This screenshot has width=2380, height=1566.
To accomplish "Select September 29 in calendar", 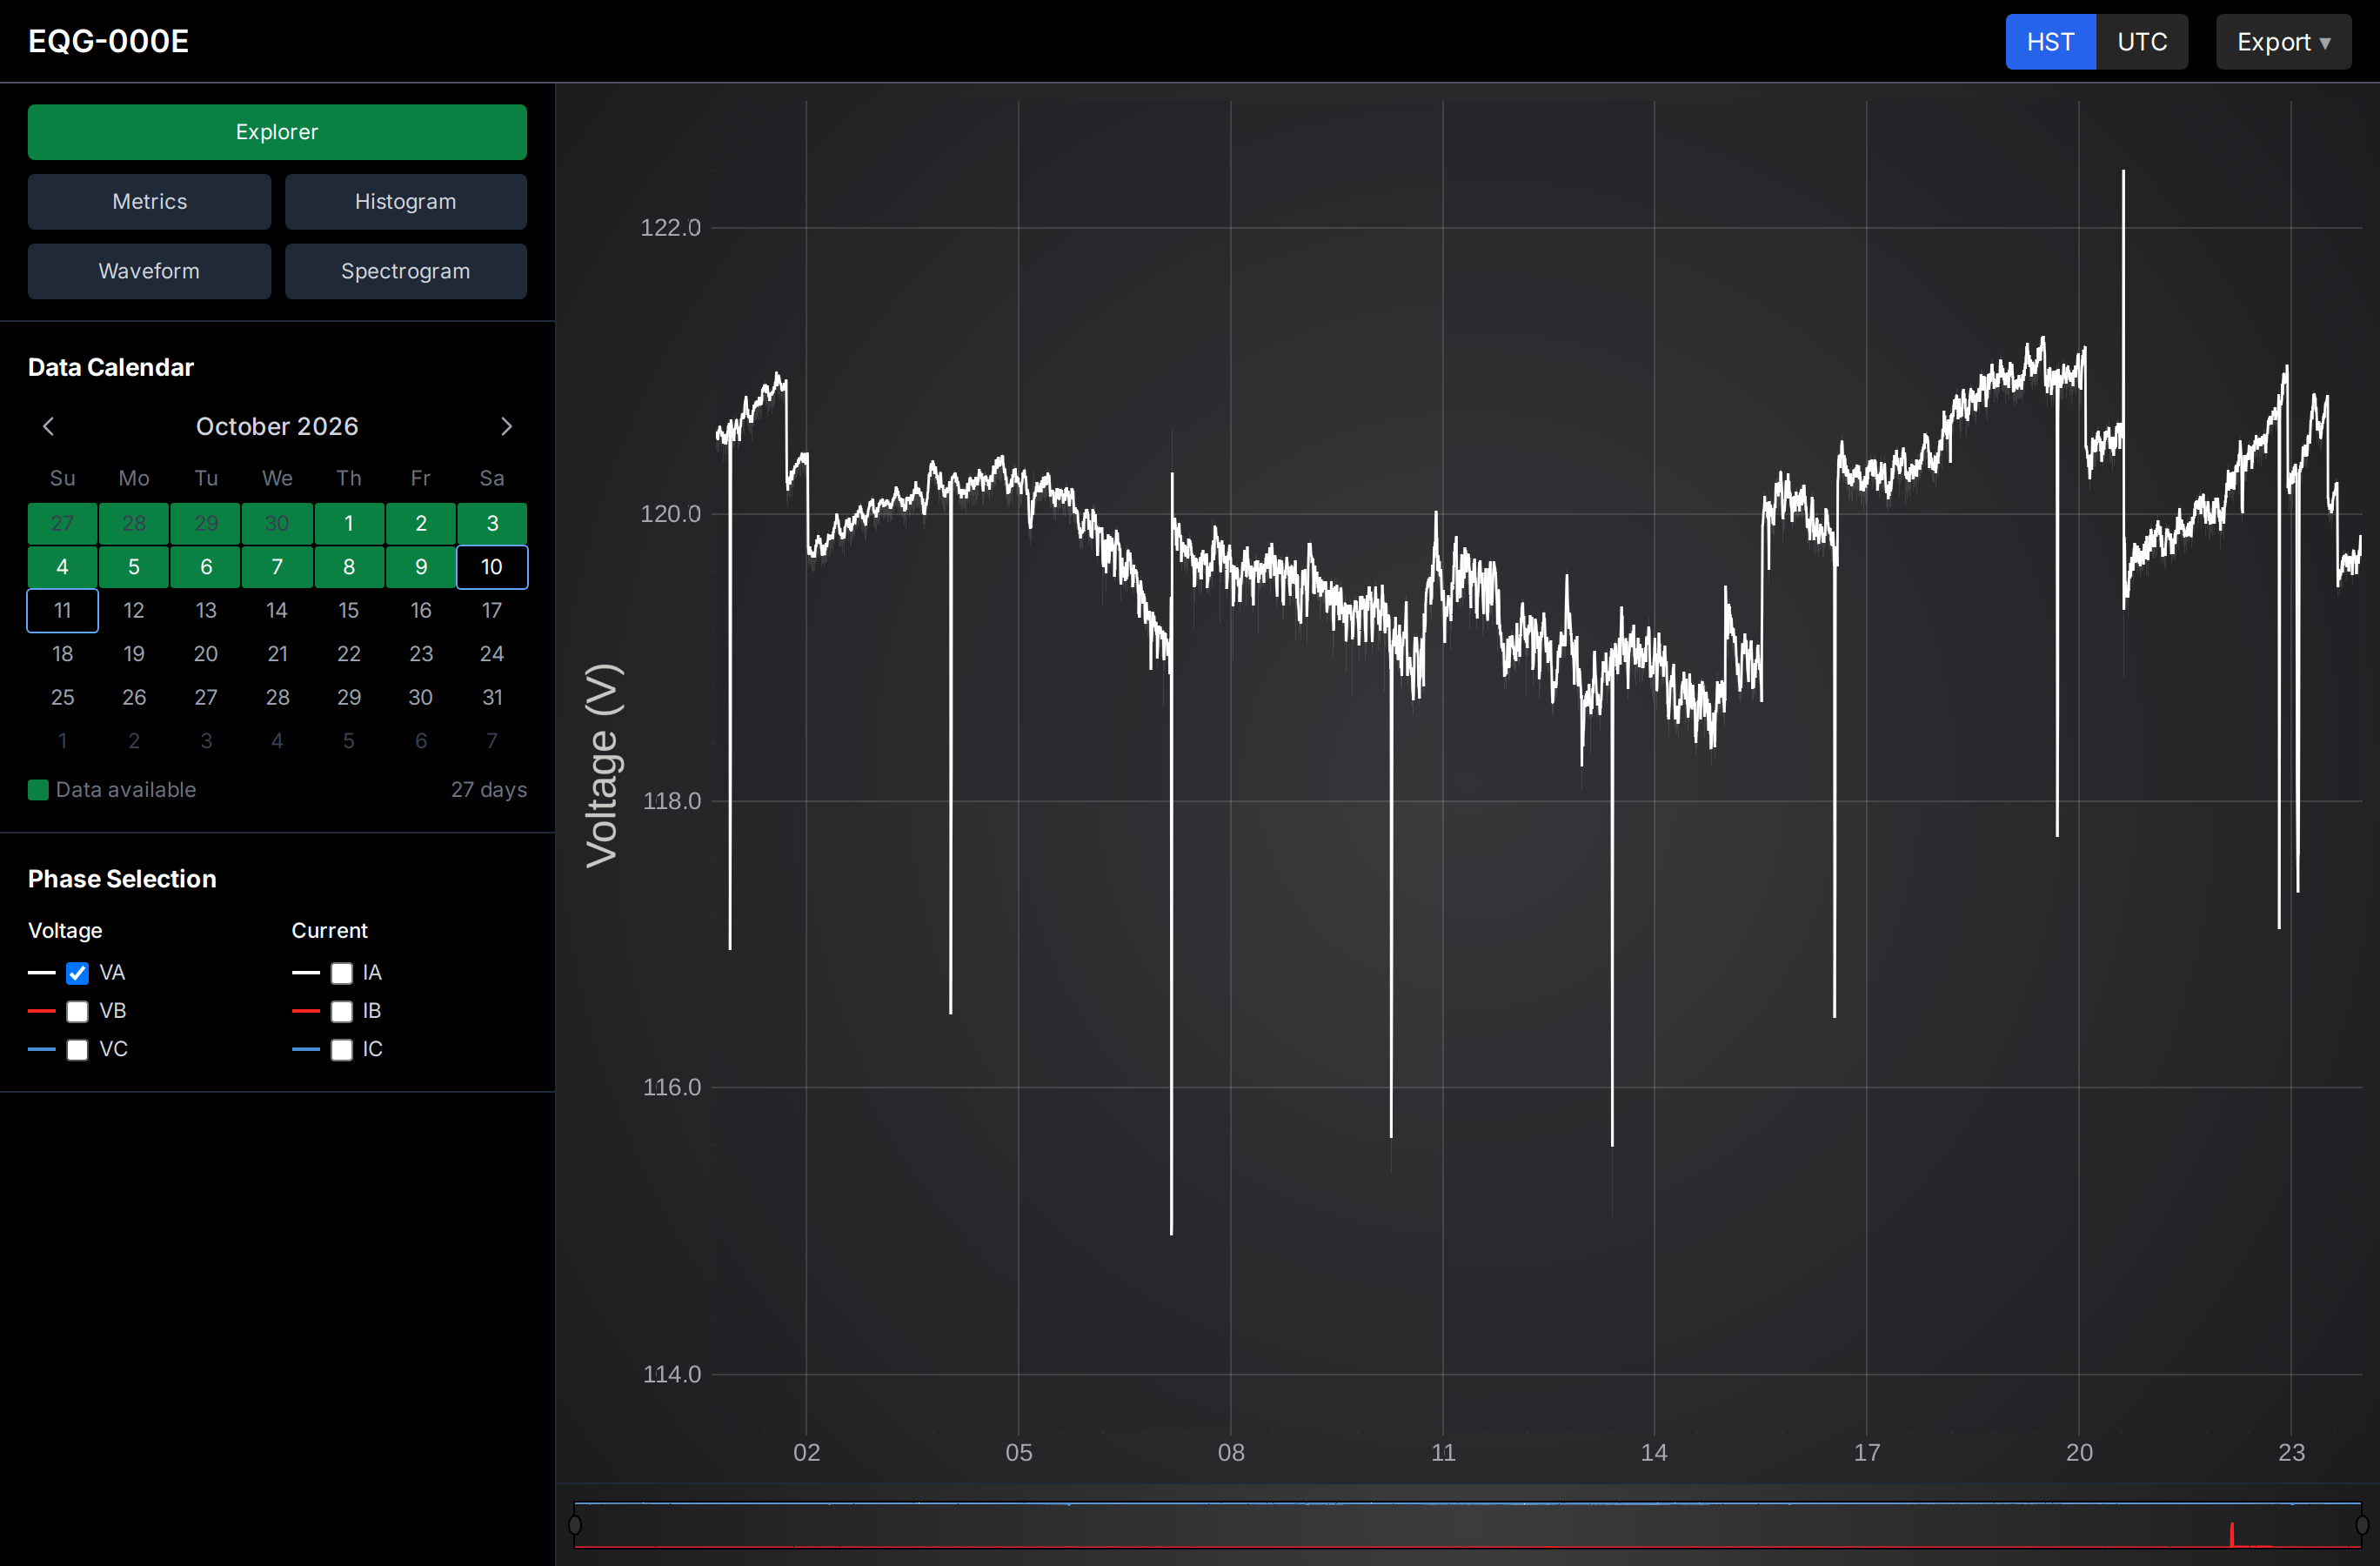I will pyautogui.click(x=206, y=523).
